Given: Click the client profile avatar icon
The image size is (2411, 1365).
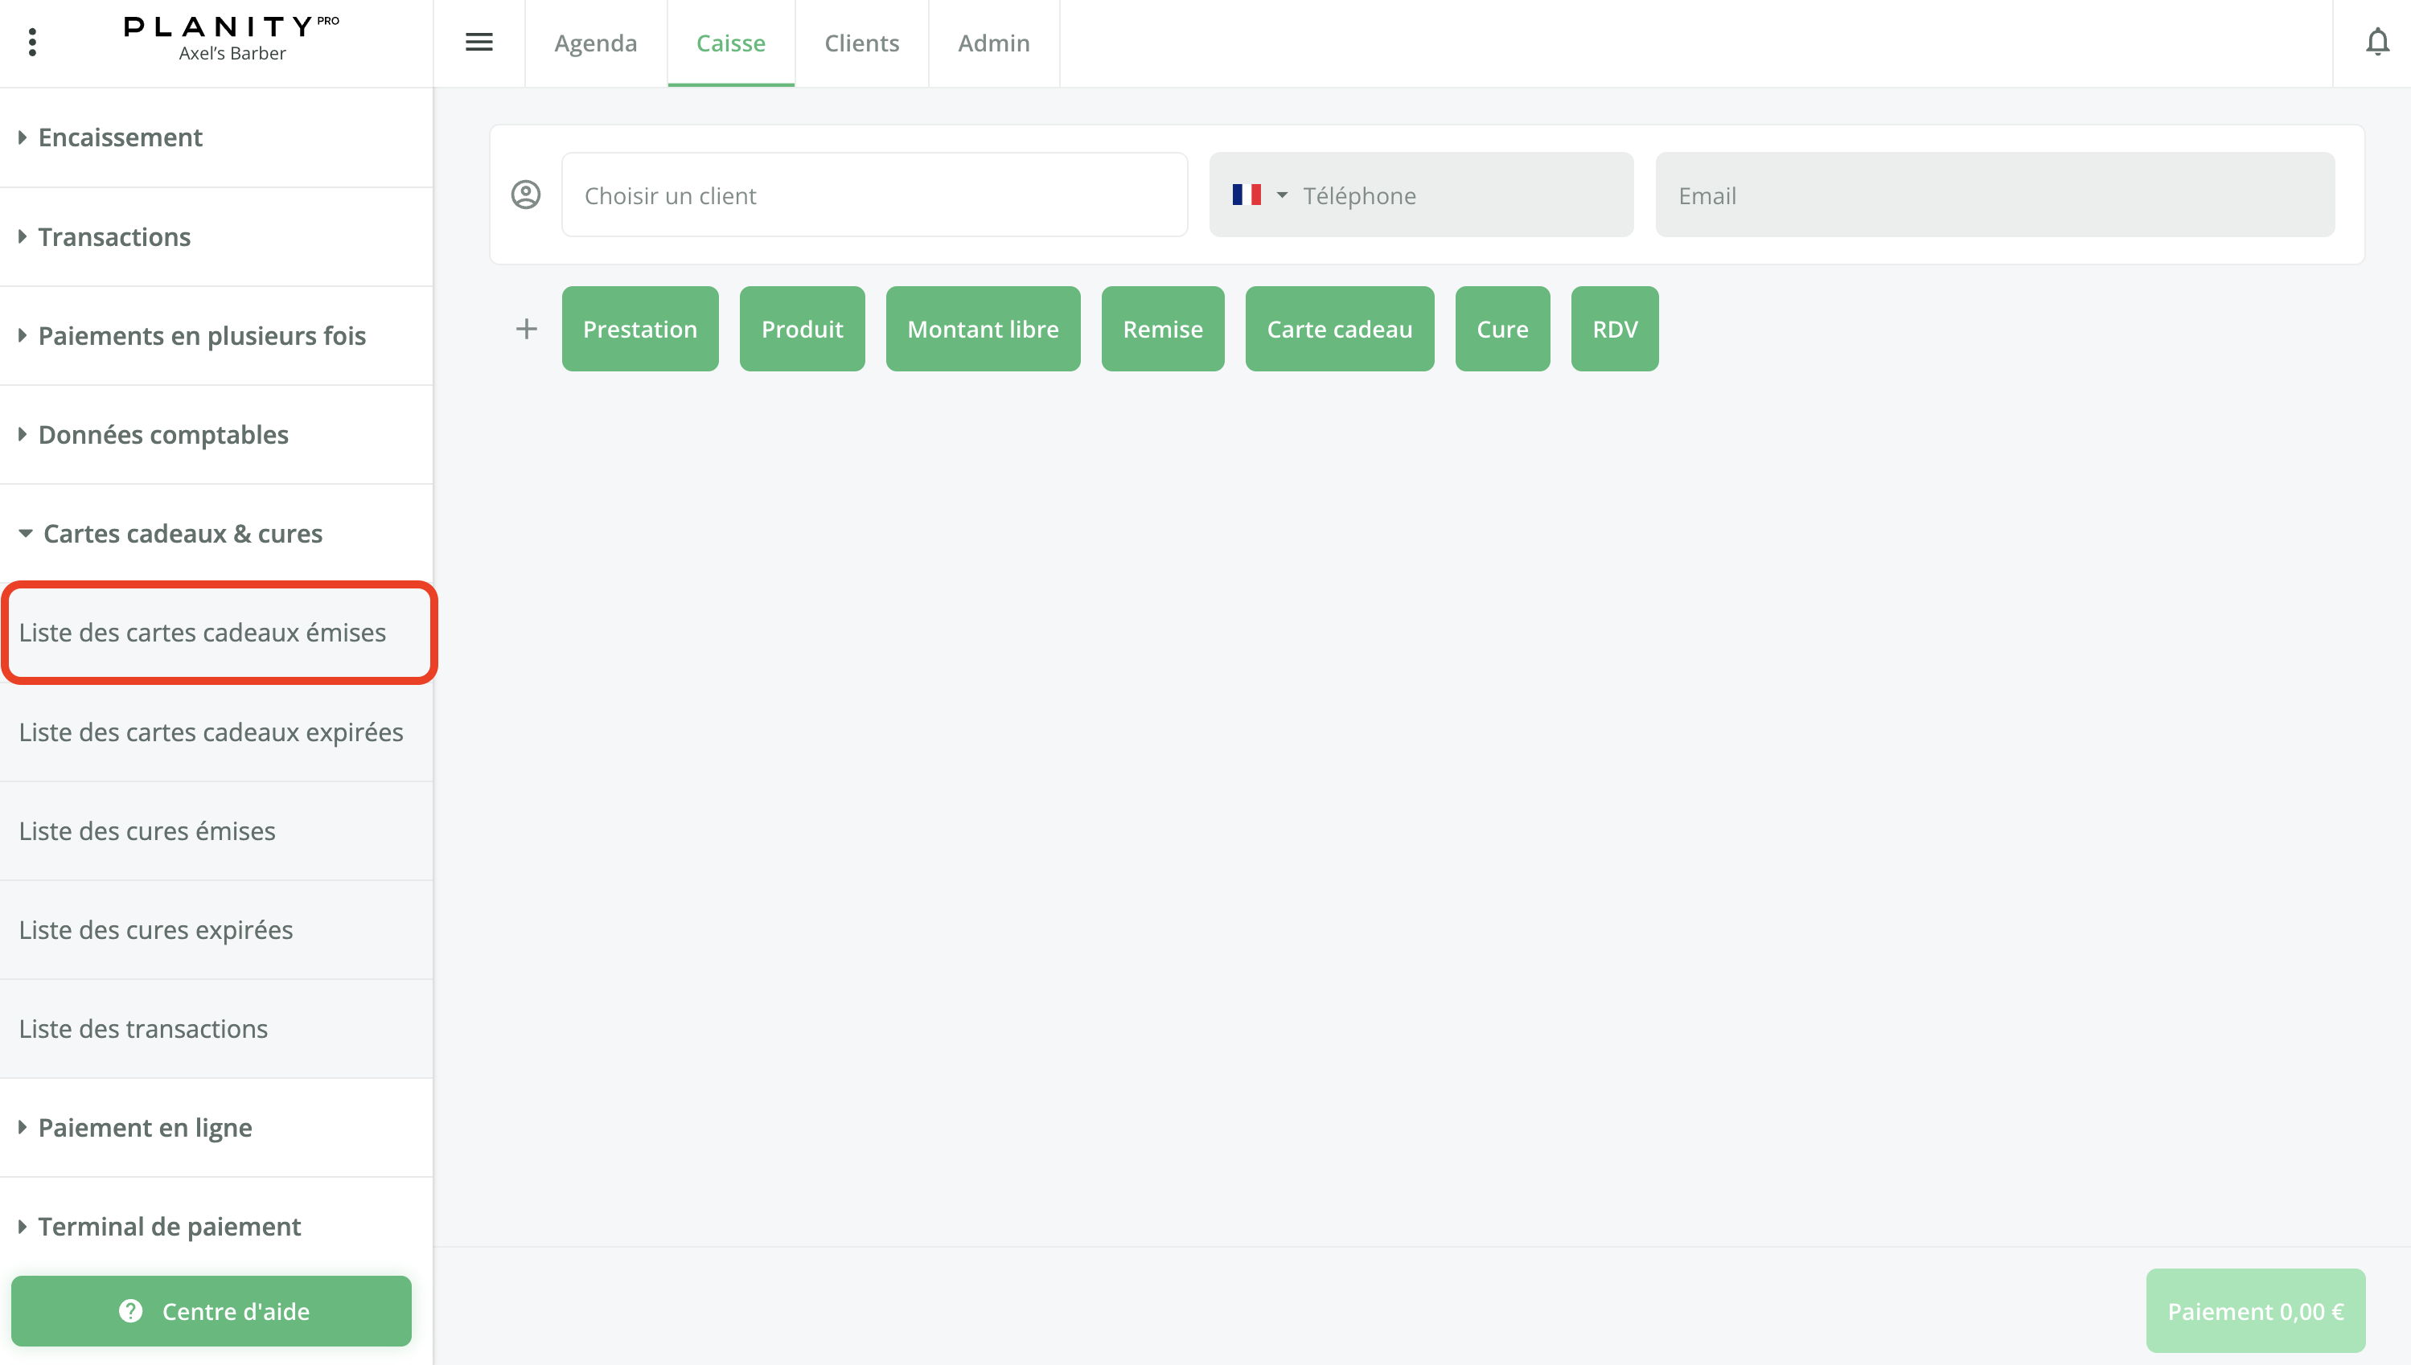Looking at the screenshot, I should [525, 195].
